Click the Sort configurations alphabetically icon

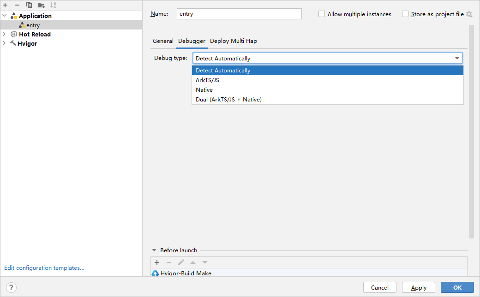point(53,5)
